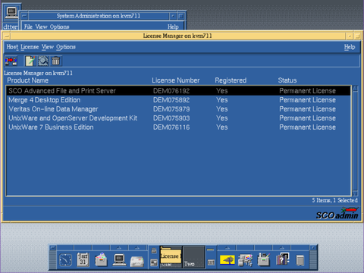Click the trash can in front panel

[x=300, y=260]
